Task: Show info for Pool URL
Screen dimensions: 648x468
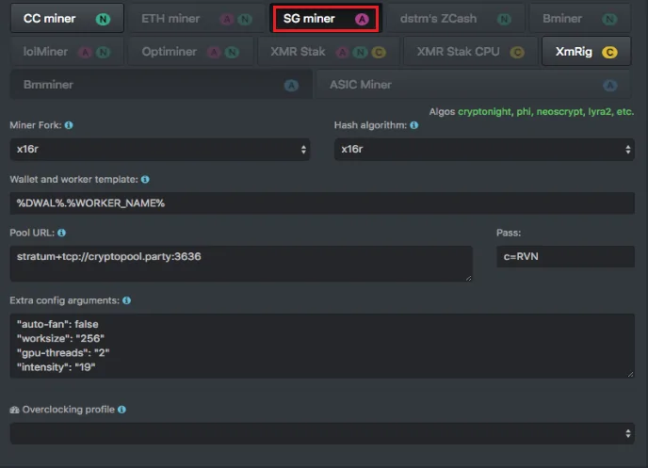Action: (x=61, y=233)
